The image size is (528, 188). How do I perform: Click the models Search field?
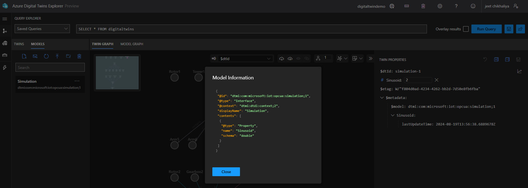point(50,67)
